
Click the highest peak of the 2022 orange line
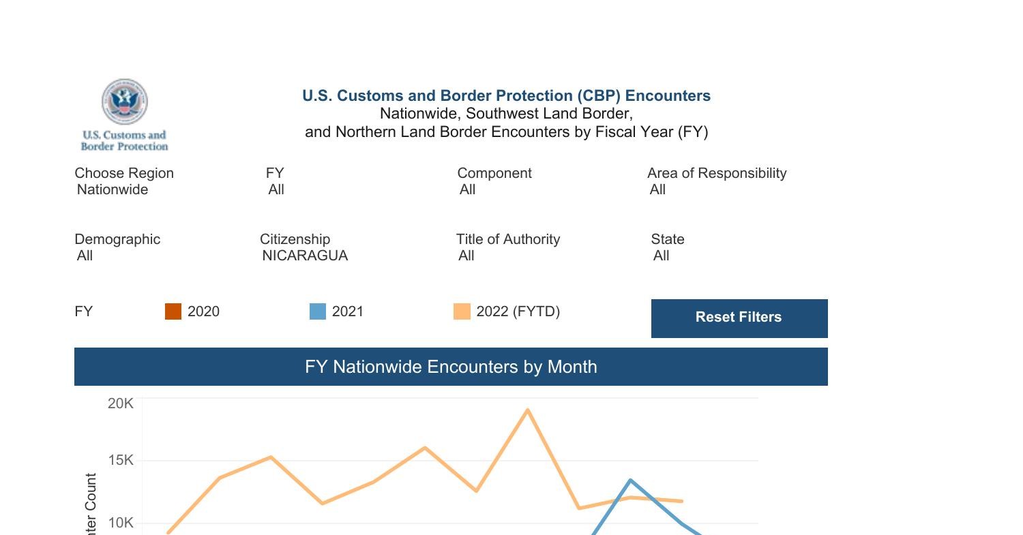tap(528, 410)
